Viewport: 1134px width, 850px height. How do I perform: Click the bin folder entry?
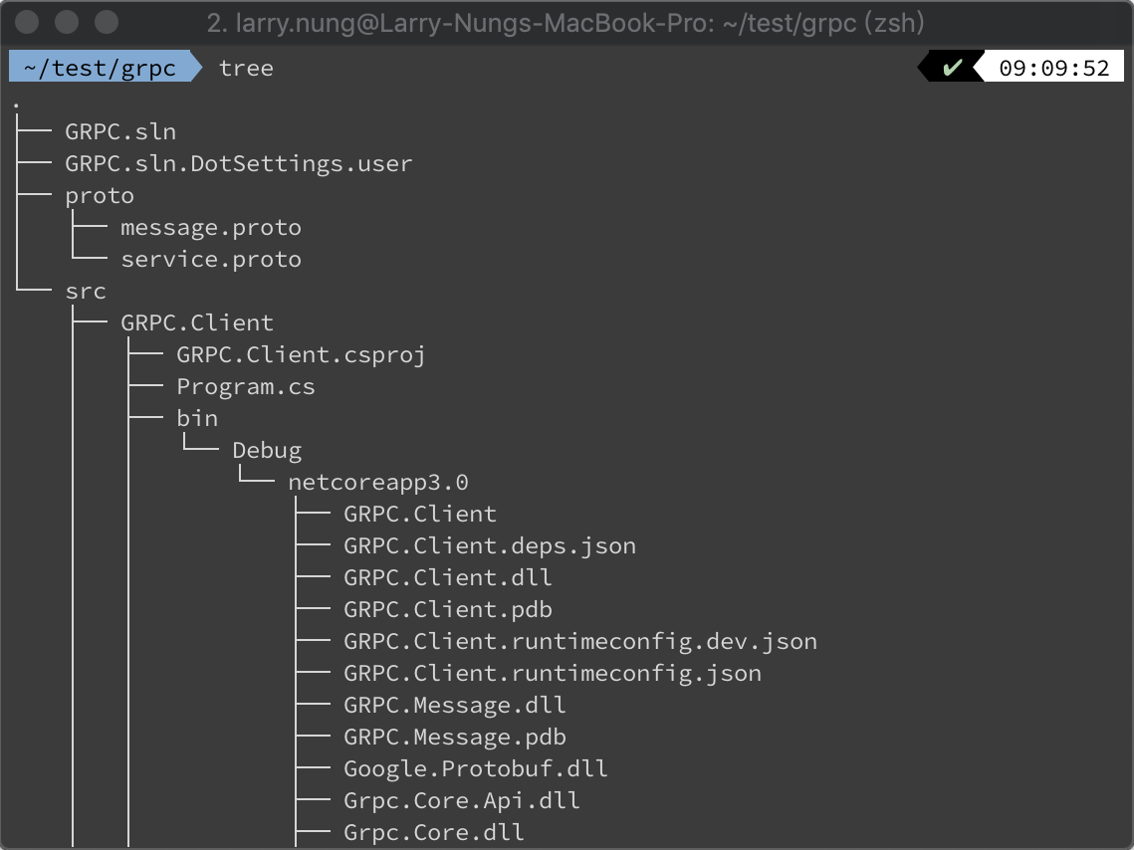tap(197, 418)
